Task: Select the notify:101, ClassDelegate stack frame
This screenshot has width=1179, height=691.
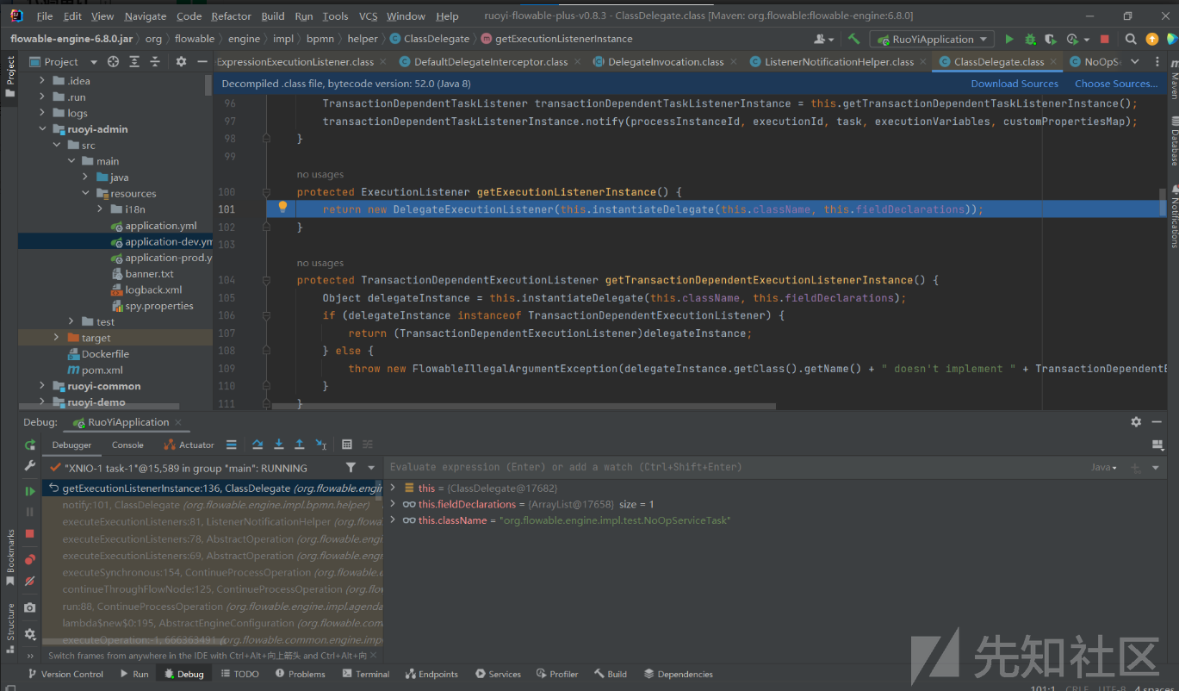Action: 210,505
